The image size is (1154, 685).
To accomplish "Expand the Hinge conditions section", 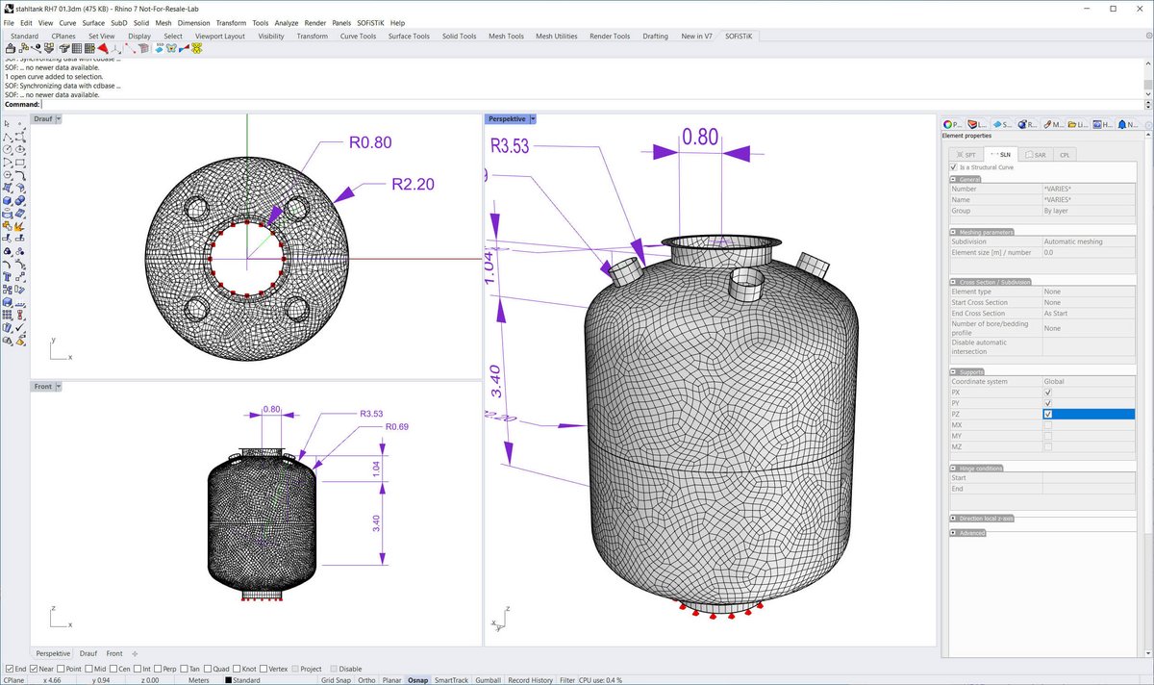I will 951,467.
